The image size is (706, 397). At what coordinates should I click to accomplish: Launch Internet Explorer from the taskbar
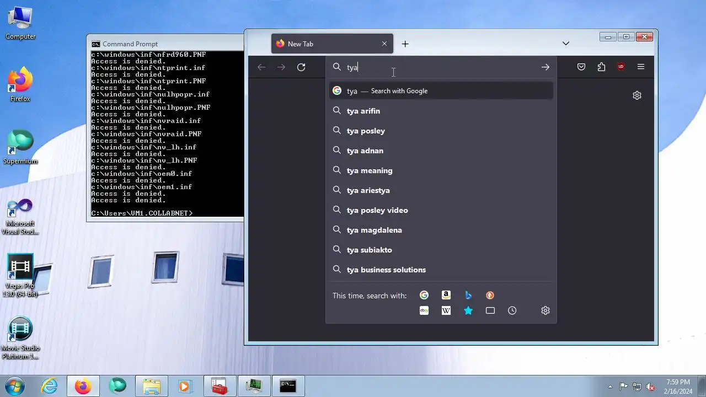coord(50,386)
